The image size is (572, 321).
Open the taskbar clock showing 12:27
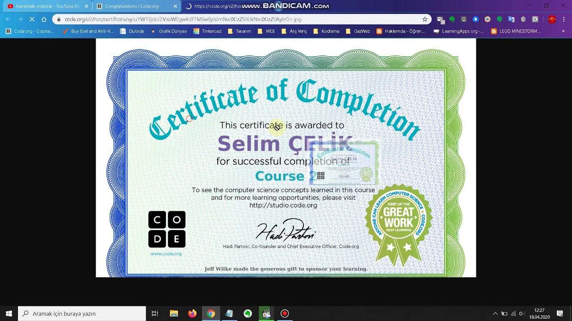tap(539, 313)
